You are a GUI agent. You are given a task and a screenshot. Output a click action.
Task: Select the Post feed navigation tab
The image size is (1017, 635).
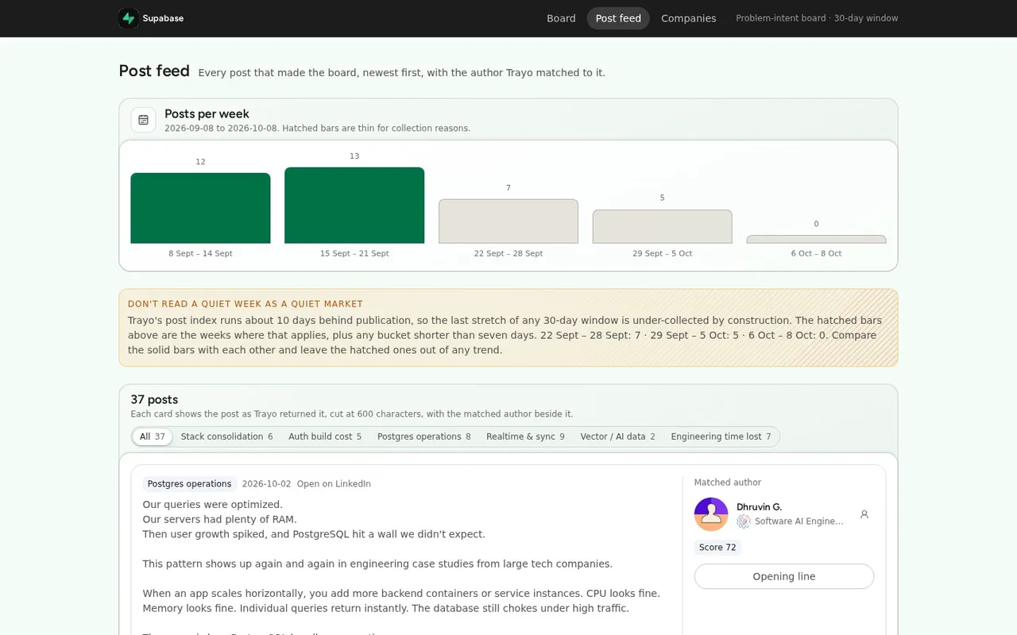click(618, 18)
